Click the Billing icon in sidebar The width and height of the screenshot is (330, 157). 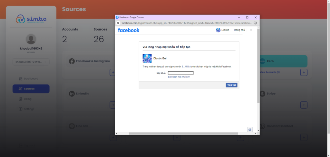pyautogui.click(x=21, y=99)
